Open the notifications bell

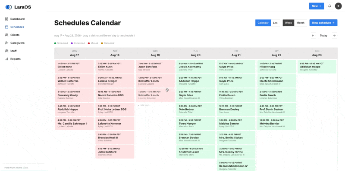pyautogui.click(x=329, y=6)
